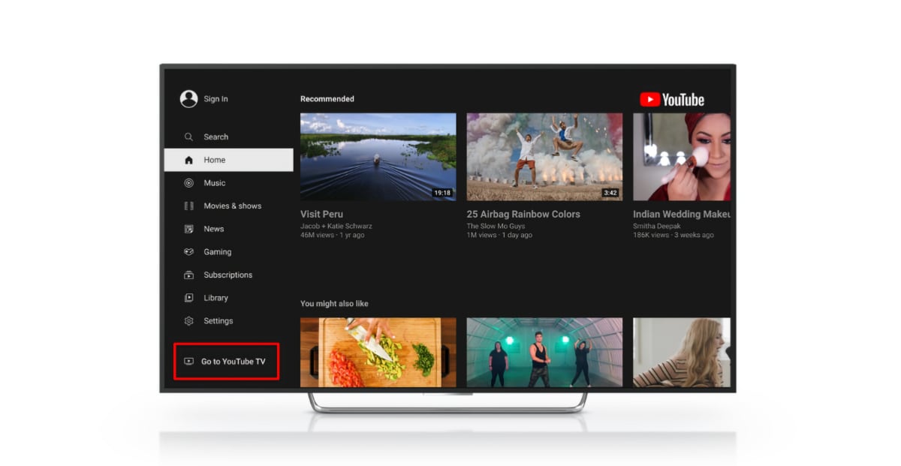Click the 46M views · 1 yr ago text
This screenshot has height=466, width=901.
tap(333, 235)
